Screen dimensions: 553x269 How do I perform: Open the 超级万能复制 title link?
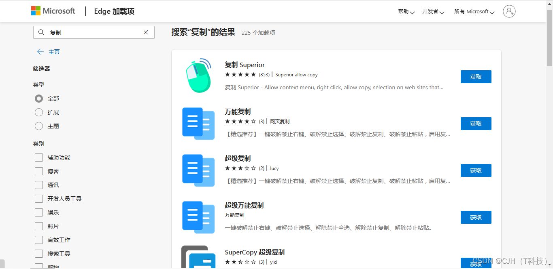(244, 205)
